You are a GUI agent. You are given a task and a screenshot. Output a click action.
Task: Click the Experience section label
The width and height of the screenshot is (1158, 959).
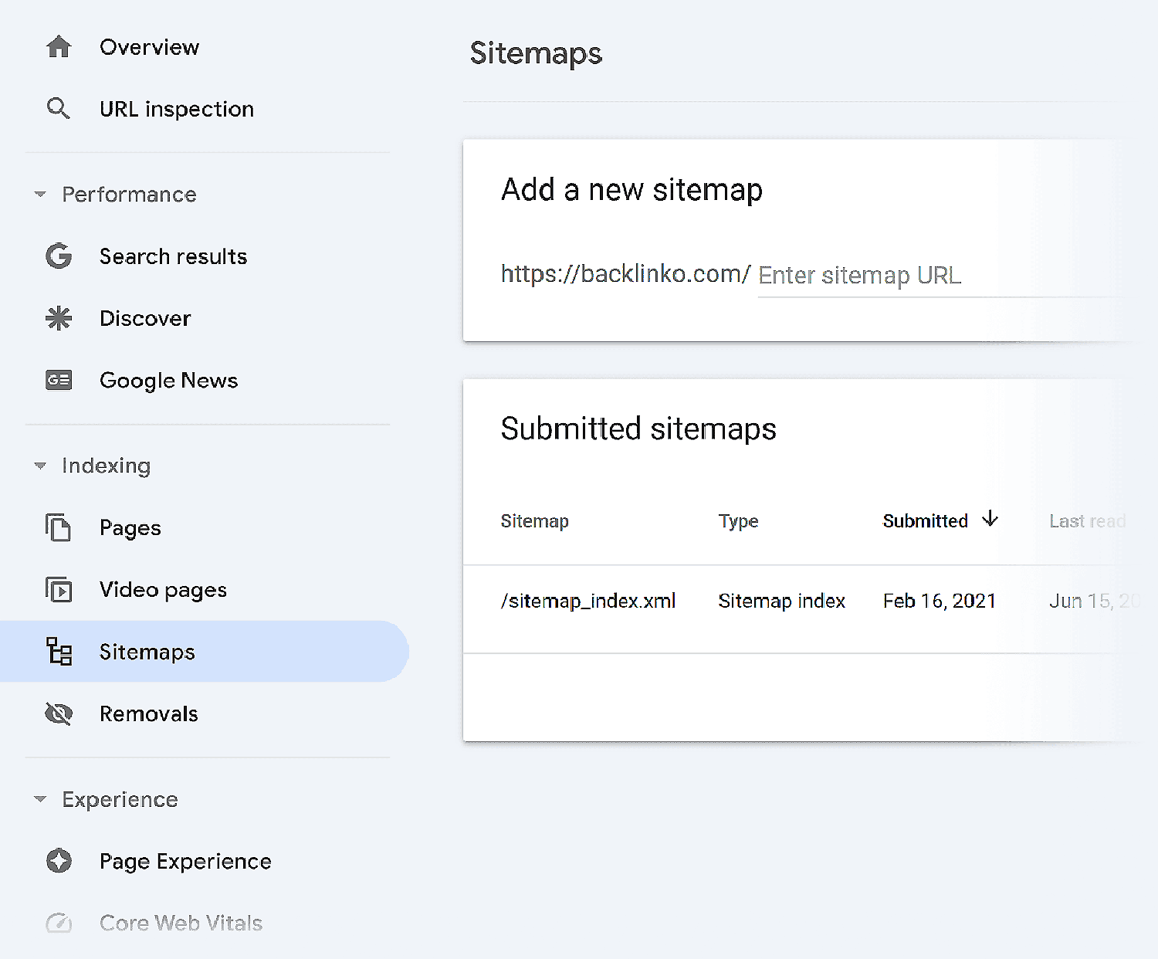coord(120,799)
